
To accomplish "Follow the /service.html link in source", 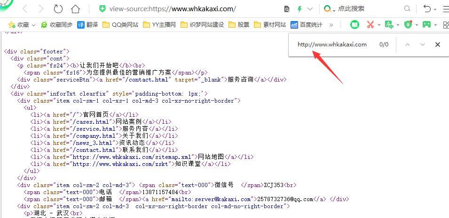I will (x=95, y=129).
